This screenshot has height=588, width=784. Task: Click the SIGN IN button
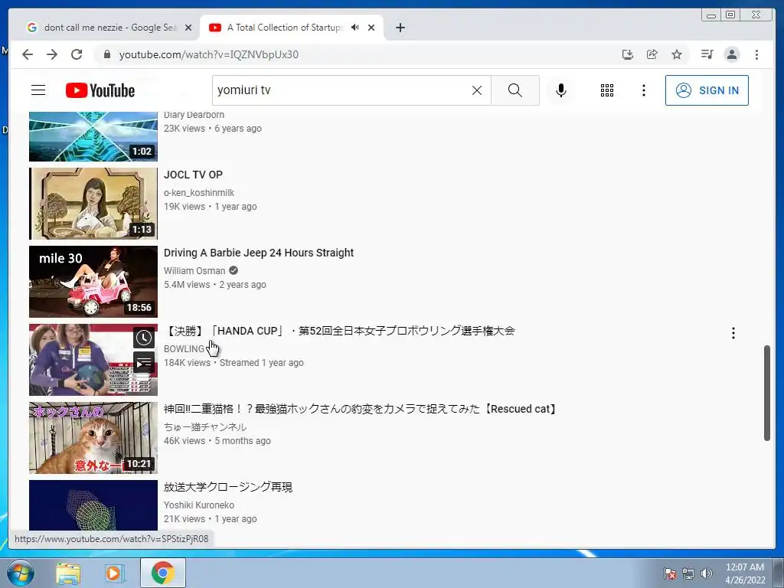coord(707,90)
